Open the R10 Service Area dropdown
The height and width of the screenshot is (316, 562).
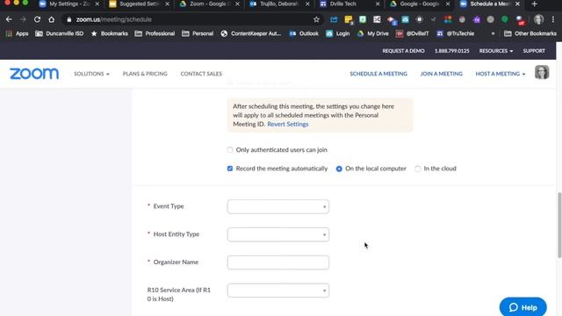click(x=278, y=291)
